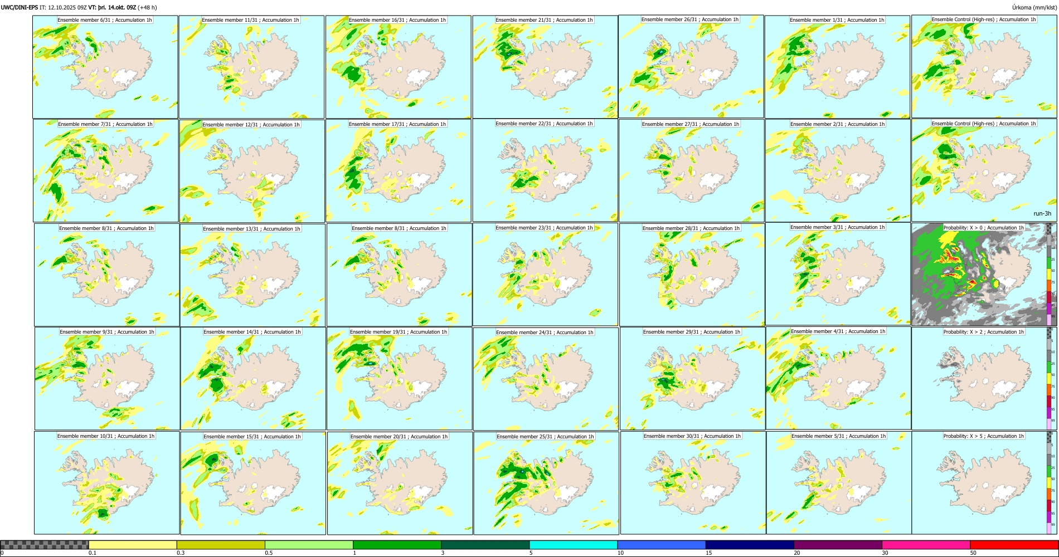Click the Ensemble member 14/31 title label

click(x=252, y=332)
